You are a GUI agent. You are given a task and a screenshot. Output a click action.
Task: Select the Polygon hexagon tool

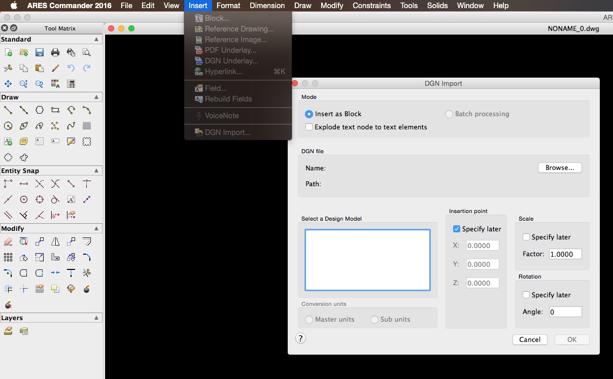40,110
